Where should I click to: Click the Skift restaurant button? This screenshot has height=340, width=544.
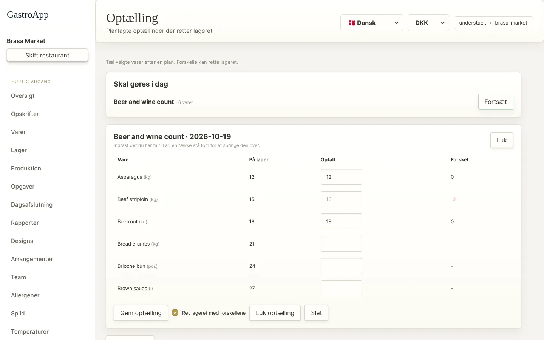coord(47,55)
